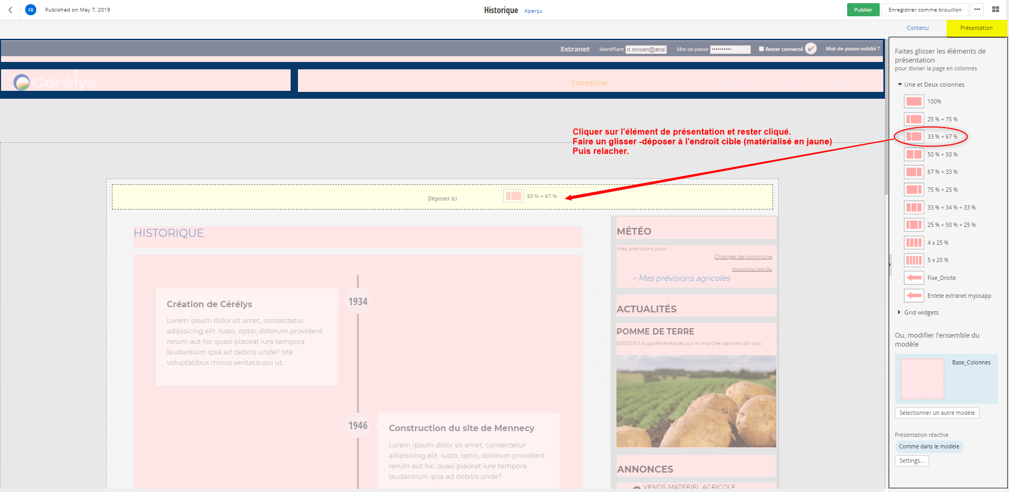Viewport: 1009px width, 492px height.
Task: Collapse the Une et Deux colonnes section
Action: point(900,85)
